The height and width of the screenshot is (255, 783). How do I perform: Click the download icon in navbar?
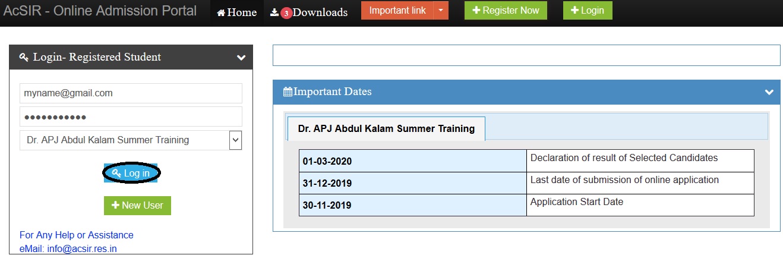point(274,12)
